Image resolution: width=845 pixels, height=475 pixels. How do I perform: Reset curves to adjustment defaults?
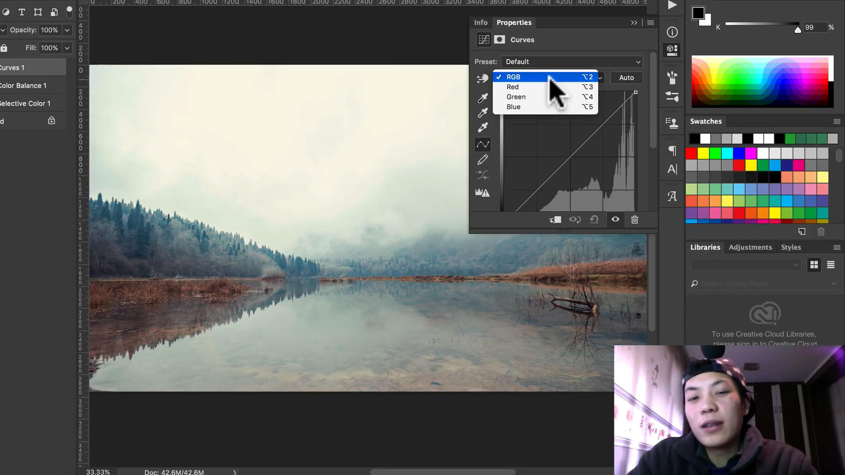pyautogui.click(x=594, y=219)
